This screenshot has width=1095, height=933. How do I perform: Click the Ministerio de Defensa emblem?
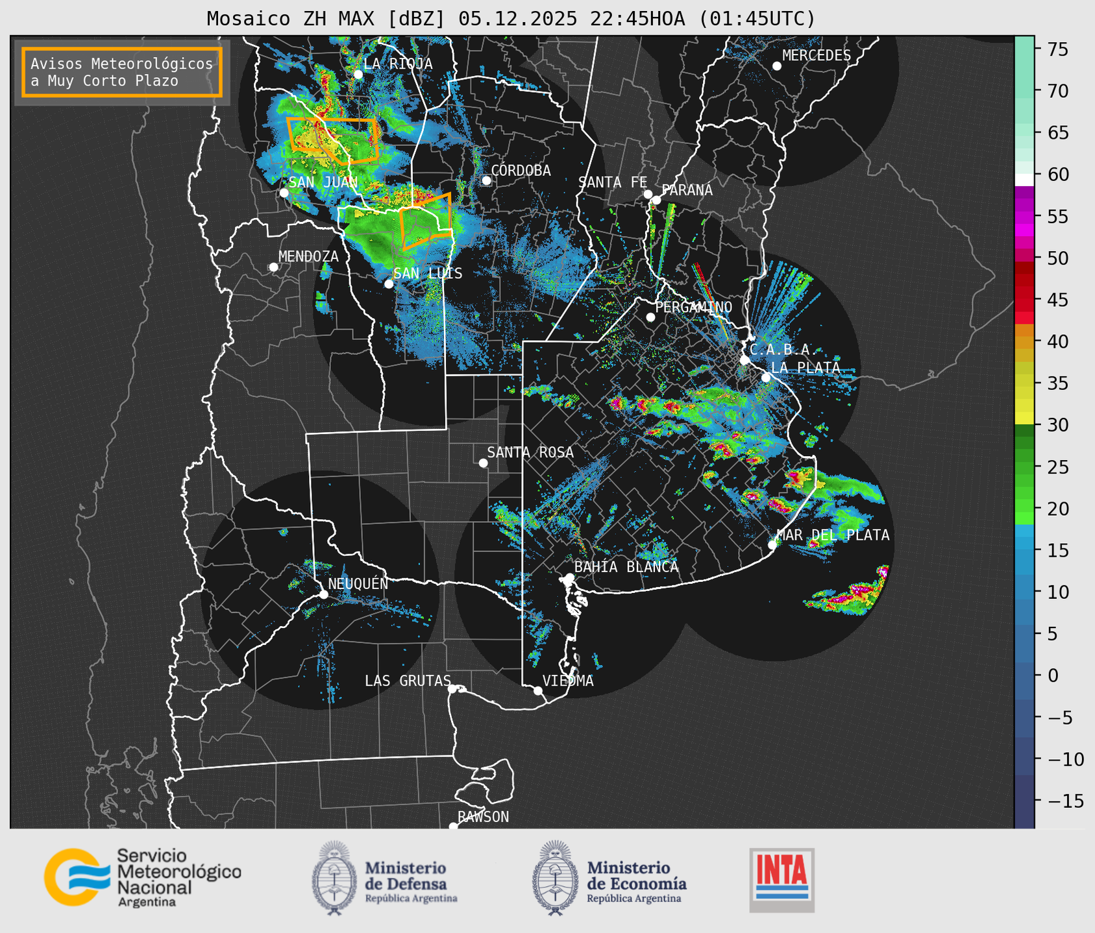point(334,878)
